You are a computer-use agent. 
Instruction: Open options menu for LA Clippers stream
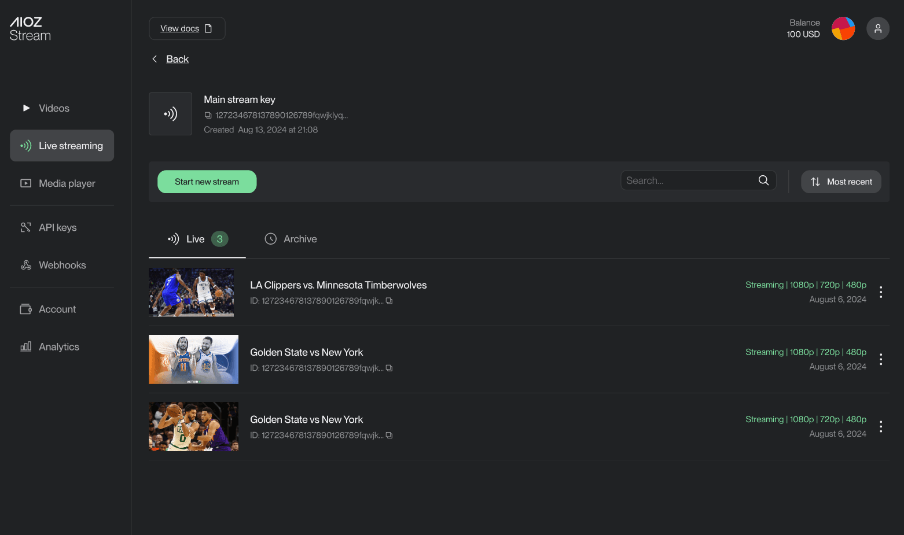[880, 292]
